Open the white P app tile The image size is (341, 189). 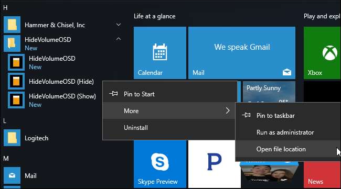(214, 164)
